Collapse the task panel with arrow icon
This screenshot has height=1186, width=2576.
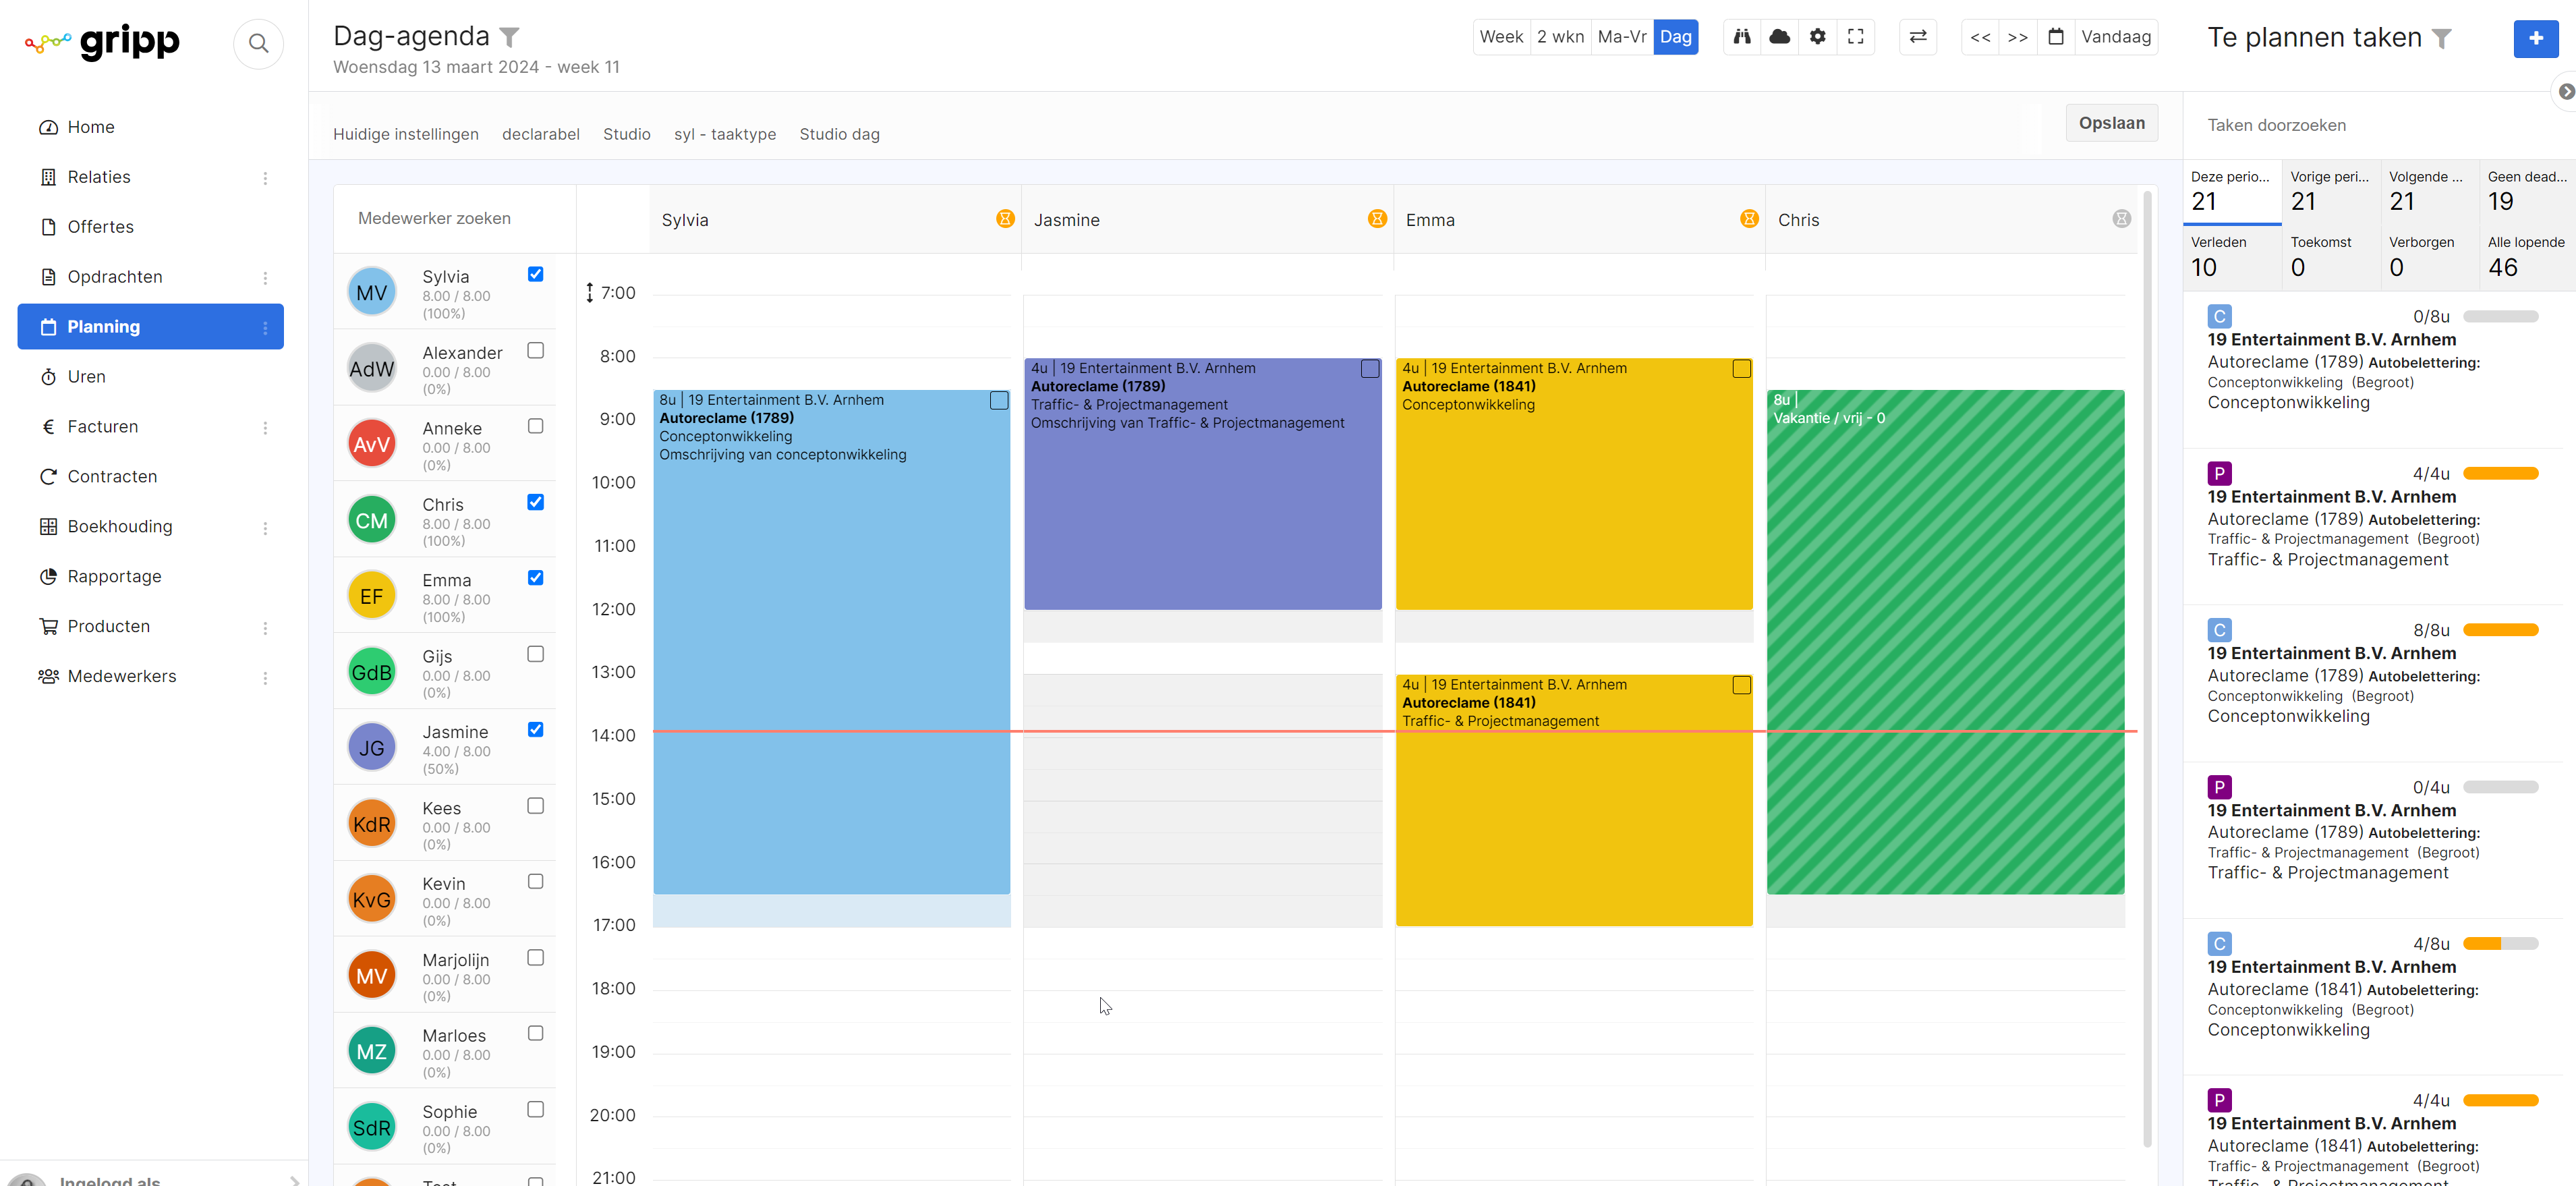tap(2565, 91)
